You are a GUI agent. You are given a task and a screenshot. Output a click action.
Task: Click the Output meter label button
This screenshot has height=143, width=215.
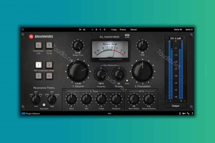[176, 106]
